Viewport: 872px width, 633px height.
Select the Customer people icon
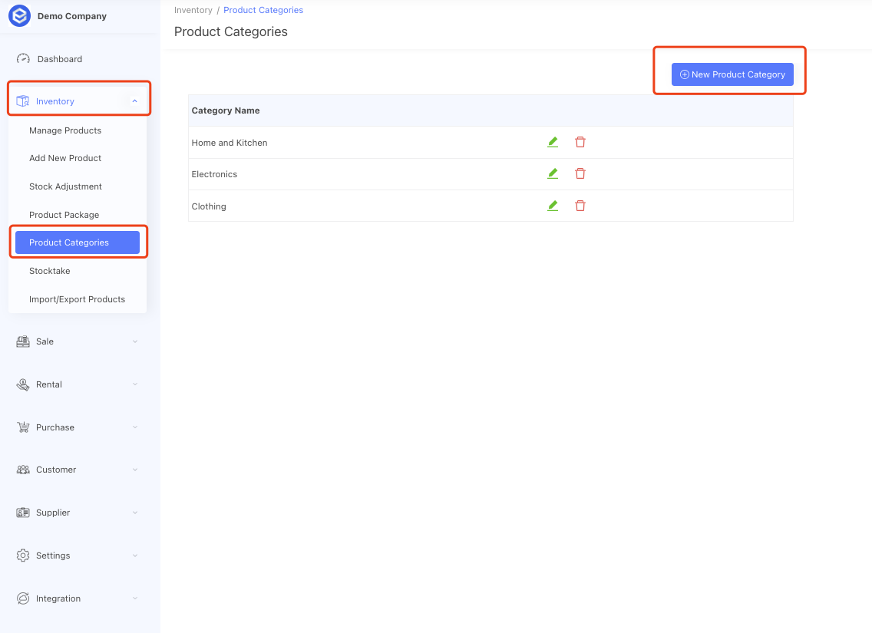21,469
